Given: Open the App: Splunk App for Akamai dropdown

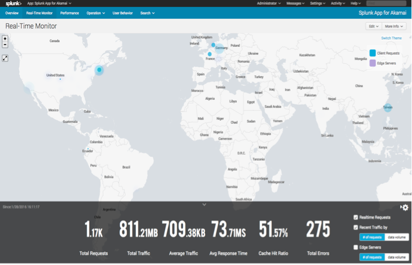Looking at the screenshot, I should (x=49, y=3).
